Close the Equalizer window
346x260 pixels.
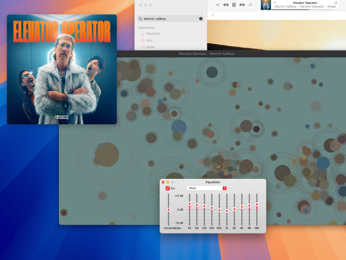(x=163, y=182)
